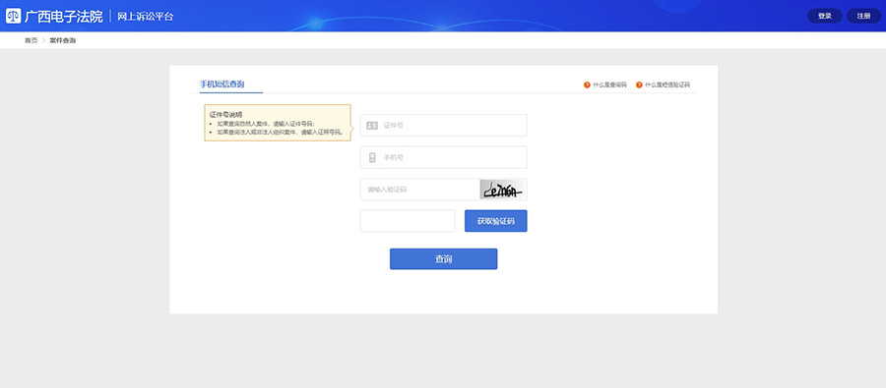The width and height of the screenshot is (886, 388).
Task: Submit the form with the 查询 button
Action: coord(444,259)
